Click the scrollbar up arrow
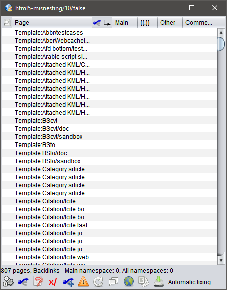 [x=221, y=32]
